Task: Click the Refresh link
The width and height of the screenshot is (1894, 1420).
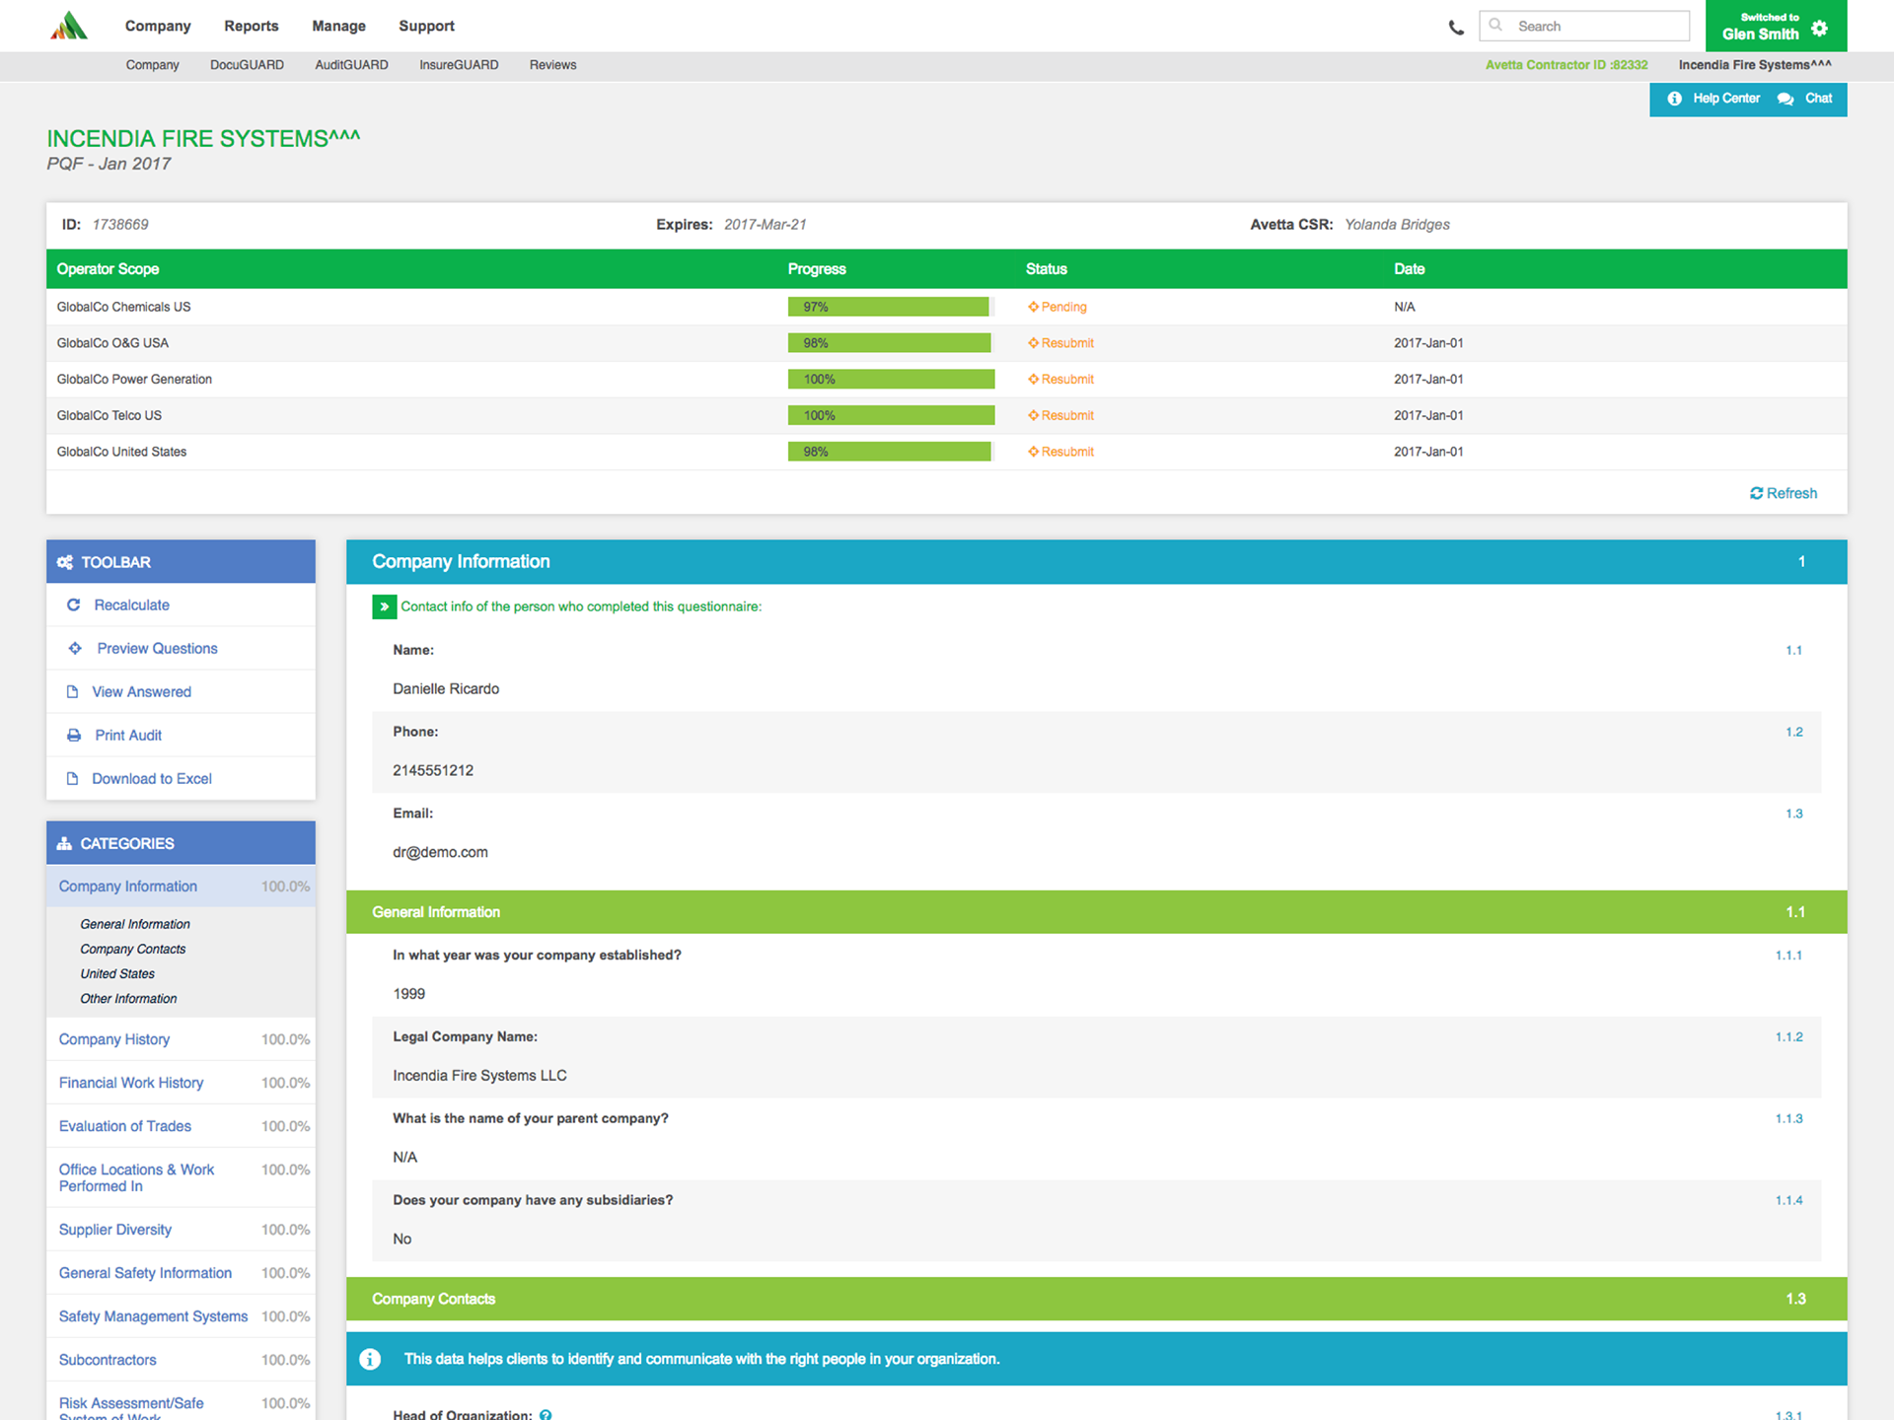Action: 1784,493
